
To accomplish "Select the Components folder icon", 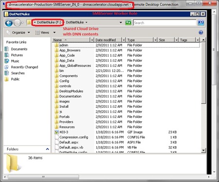I will 56,76.
